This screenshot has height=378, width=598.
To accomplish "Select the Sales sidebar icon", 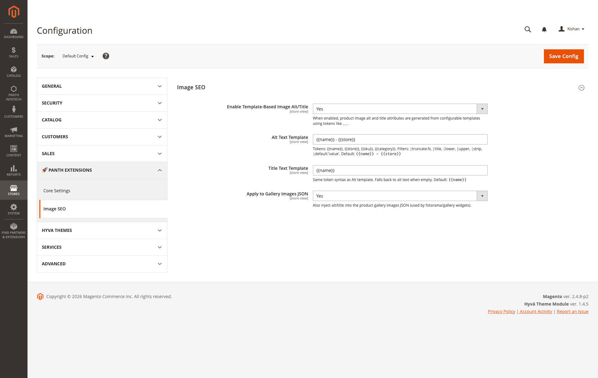I will 13,52.
